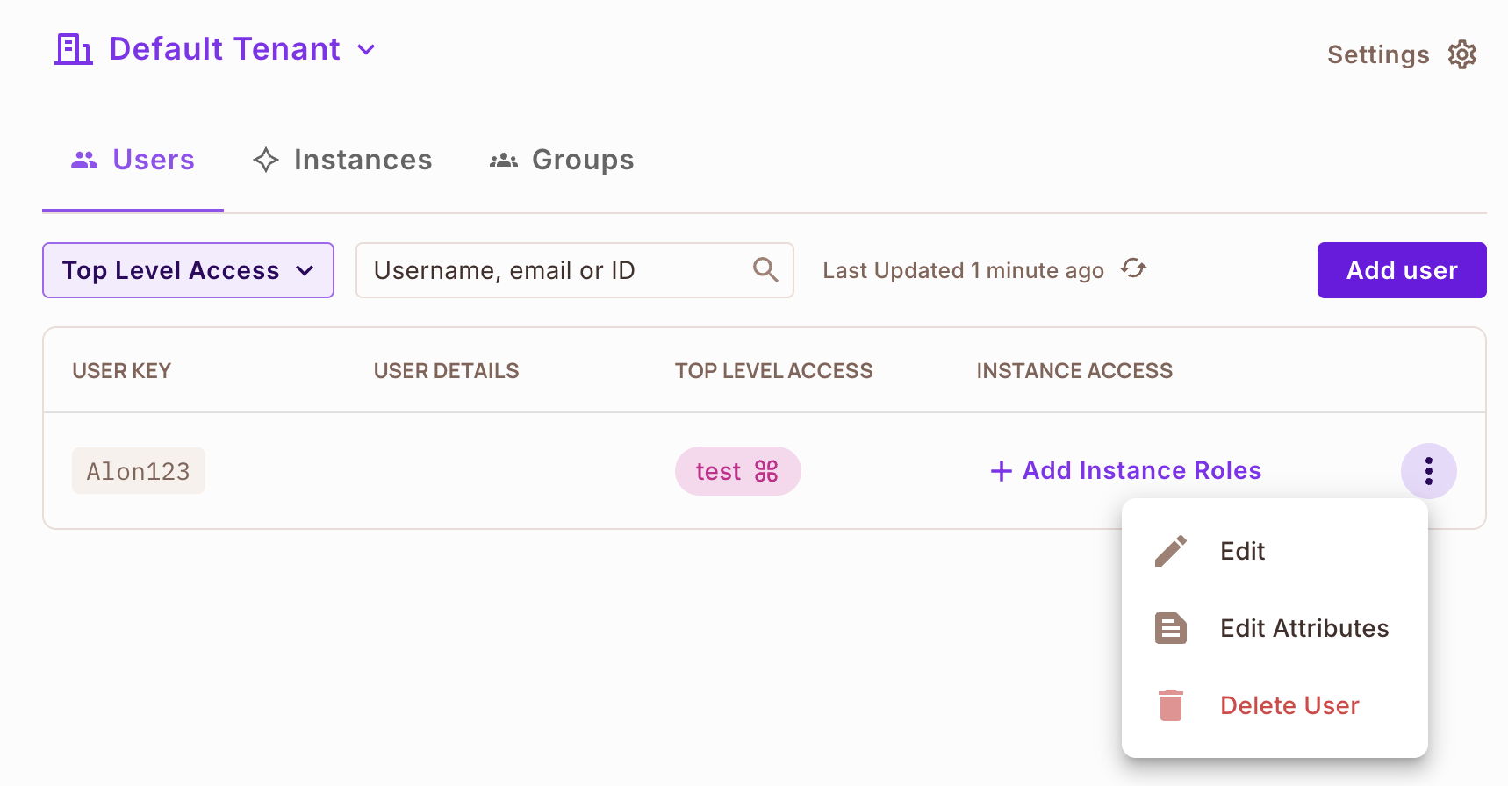Go to the Groups tab
The width and height of the screenshot is (1508, 786).
562,160
